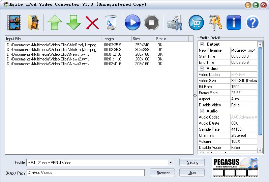Add a video folder icon

(x=34, y=23)
